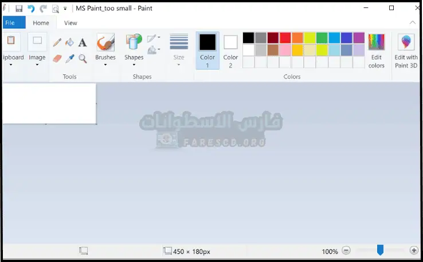Image resolution: width=423 pixels, height=262 pixels.
Task: Switch to the View tab
Action: tap(70, 23)
